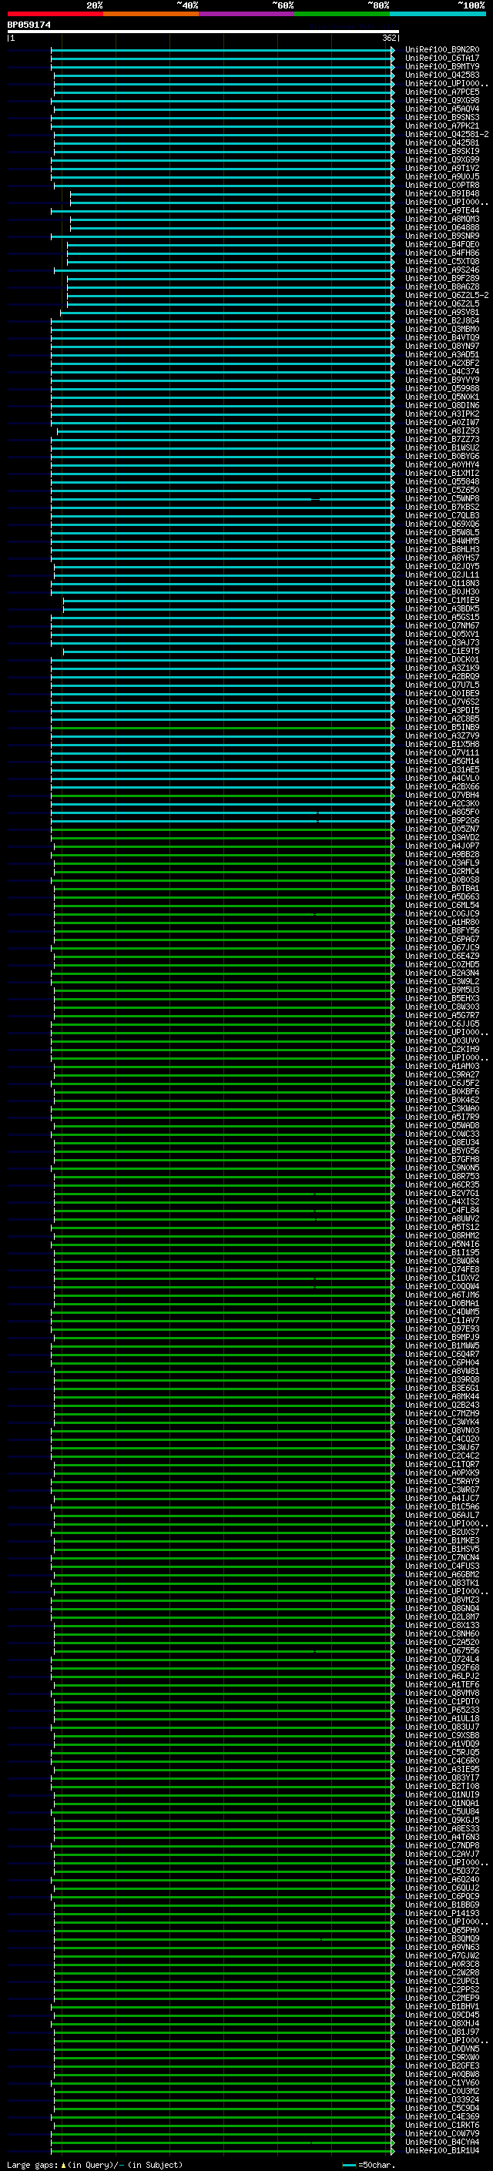Click the UniRef100_A9SV81 label
The width and height of the screenshot is (493, 2171).
pyautogui.click(x=441, y=313)
